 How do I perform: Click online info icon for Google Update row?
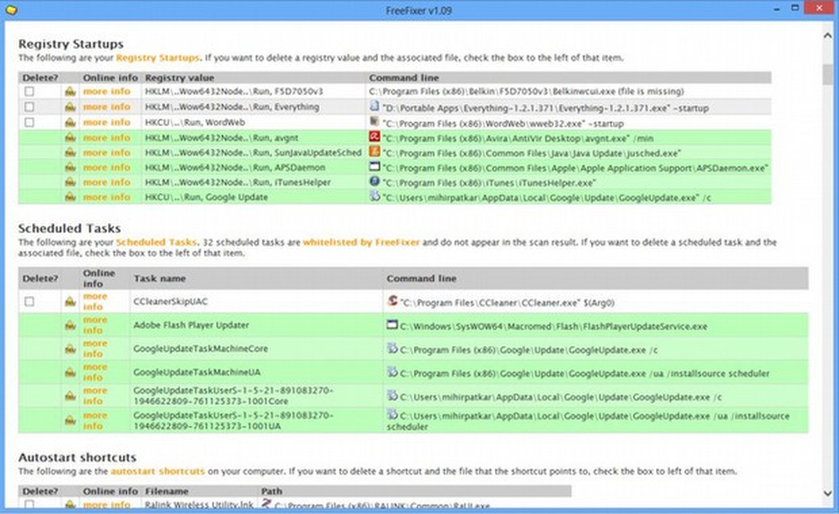coord(70,197)
